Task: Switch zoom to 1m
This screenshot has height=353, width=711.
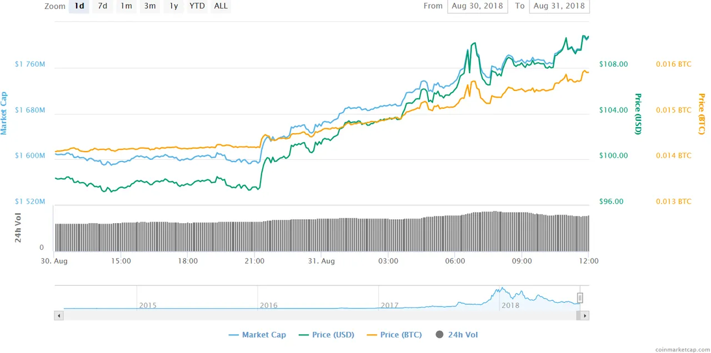Action: coord(126,6)
